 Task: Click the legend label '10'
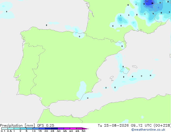(34, 131)
